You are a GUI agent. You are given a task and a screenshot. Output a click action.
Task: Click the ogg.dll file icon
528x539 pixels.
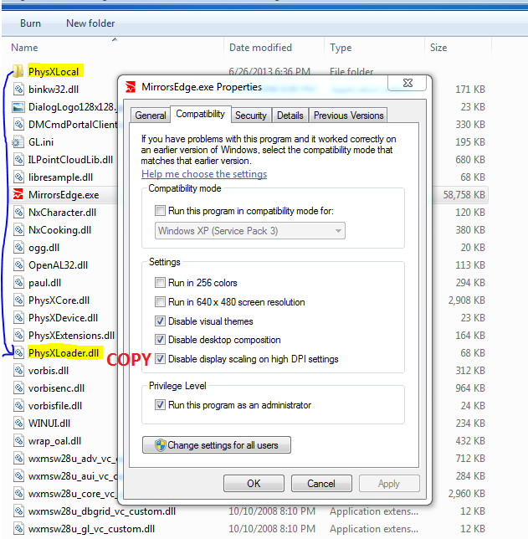pyautogui.click(x=18, y=247)
